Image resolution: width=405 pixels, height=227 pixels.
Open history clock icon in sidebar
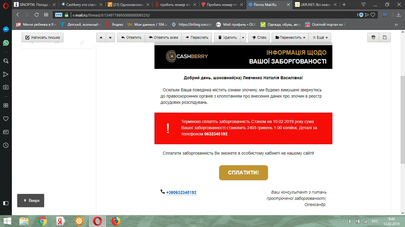6,145
